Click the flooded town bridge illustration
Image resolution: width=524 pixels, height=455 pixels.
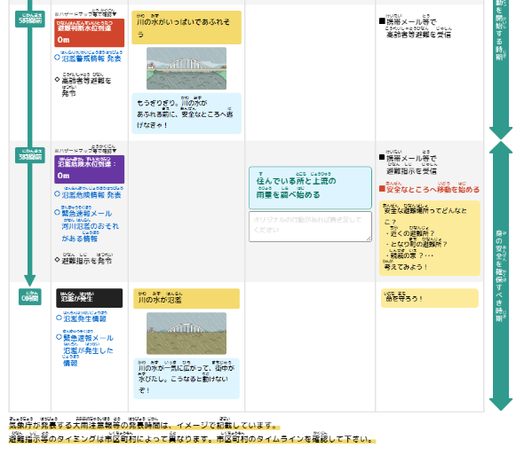[x=187, y=333]
